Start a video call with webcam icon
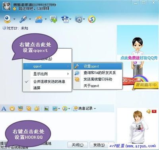The height and width of the screenshot is (150, 159). (x=7, y=19)
